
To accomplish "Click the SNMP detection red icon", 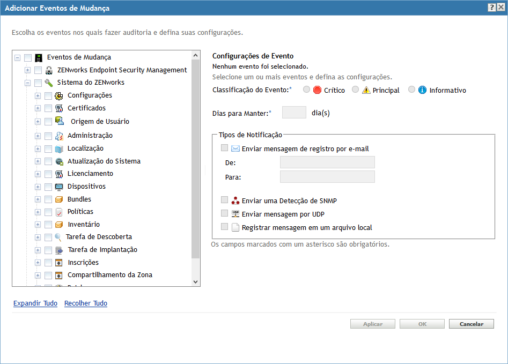I will click(235, 200).
